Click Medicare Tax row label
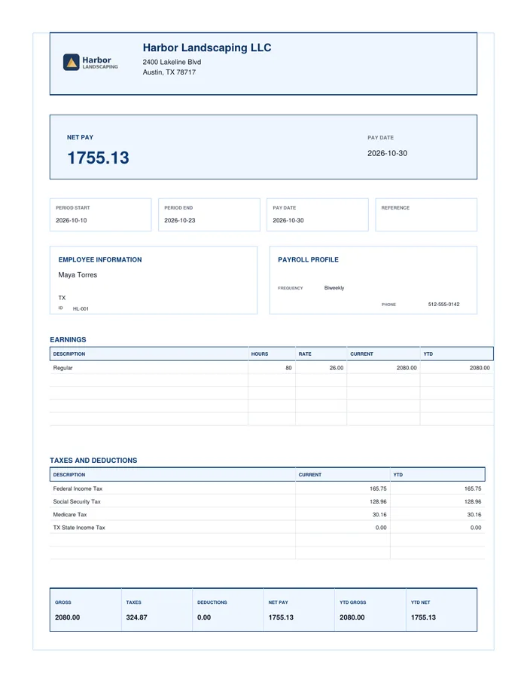527x683 pixels. tap(70, 515)
